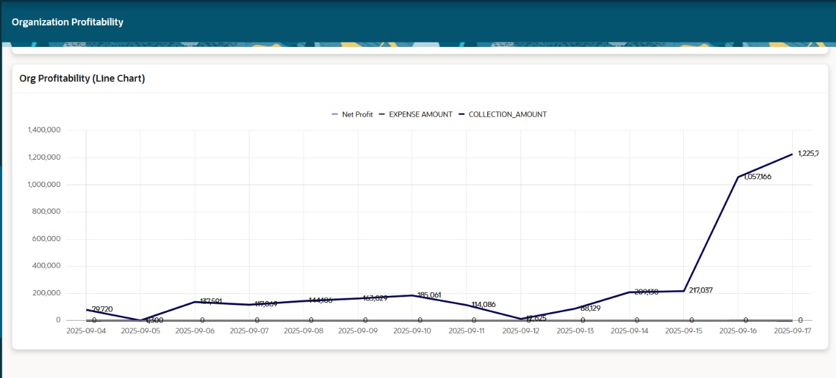This screenshot has width=836, height=378.
Task: Toggle EXPENSE AMOUNT series in legend
Action: click(x=420, y=114)
